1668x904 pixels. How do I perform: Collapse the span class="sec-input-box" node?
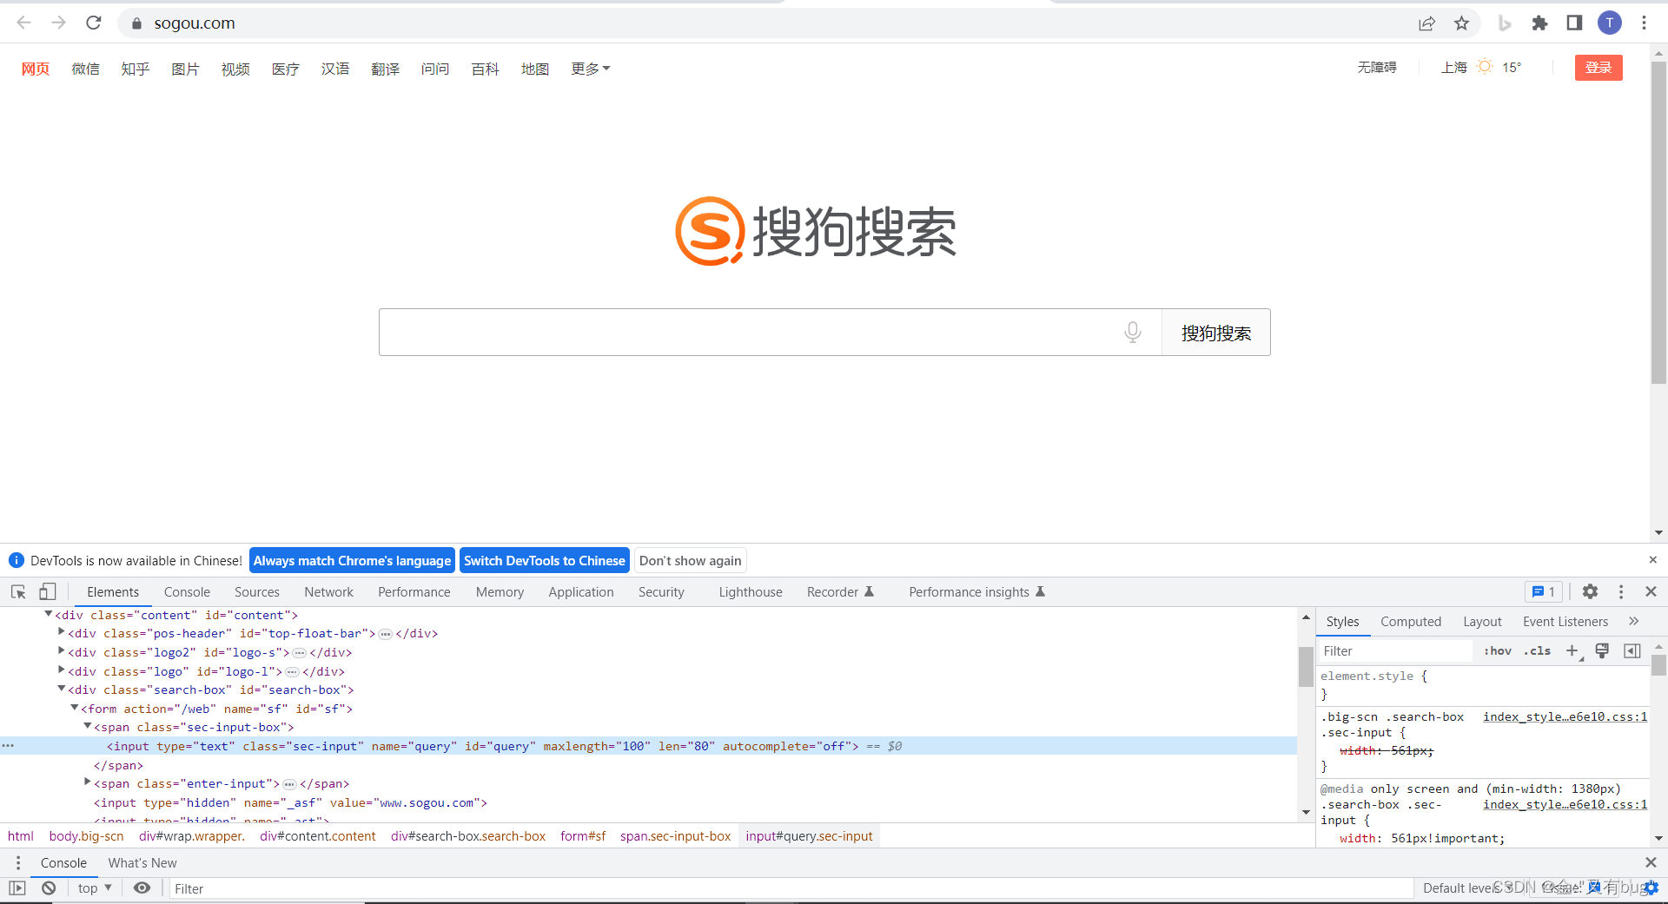point(87,726)
